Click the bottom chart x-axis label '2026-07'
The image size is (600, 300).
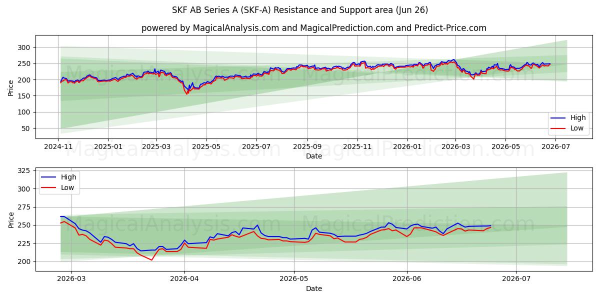tap(516, 279)
